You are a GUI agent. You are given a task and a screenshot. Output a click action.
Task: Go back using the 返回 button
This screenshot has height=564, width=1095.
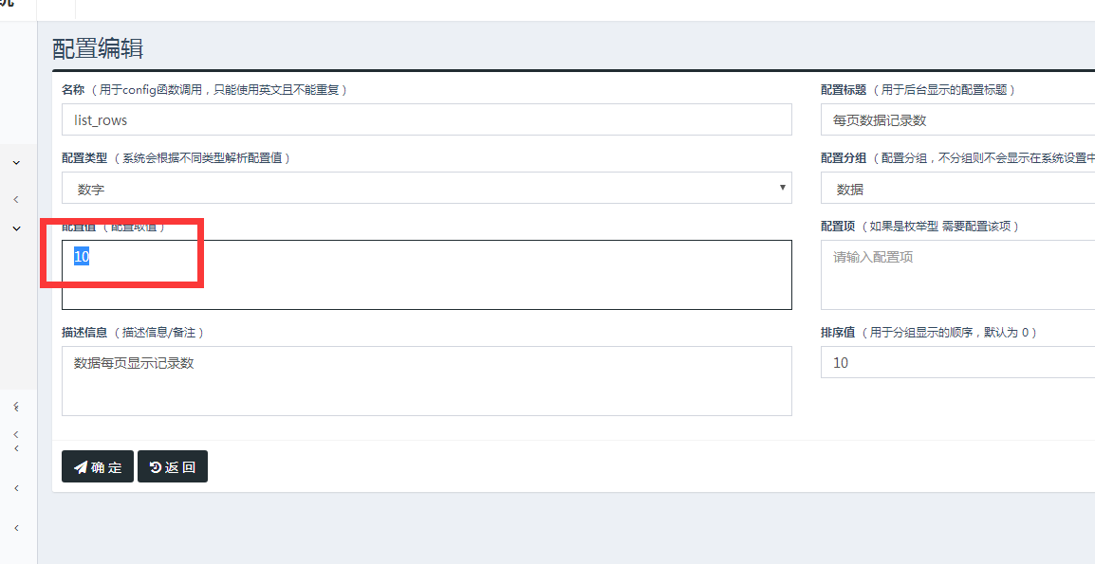pyautogui.click(x=173, y=466)
